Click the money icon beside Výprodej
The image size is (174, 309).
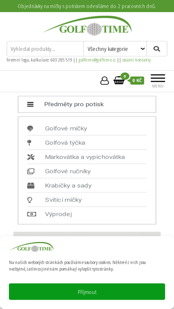32,214
